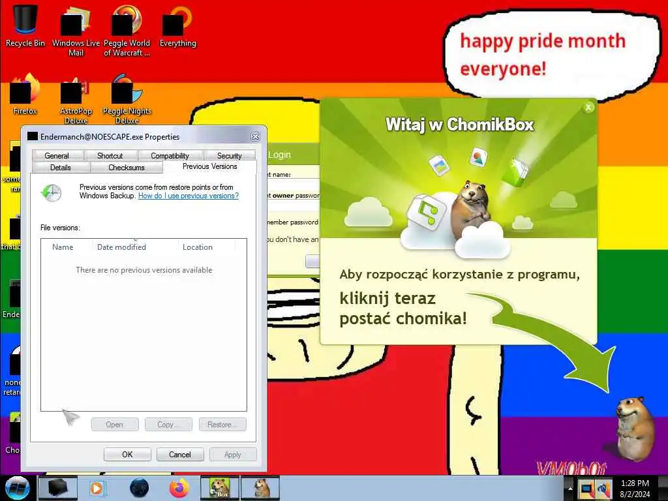Click the clock icon in the Previous Versions tab
The height and width of the screenshot is (501, 668).
pos(51,193)
